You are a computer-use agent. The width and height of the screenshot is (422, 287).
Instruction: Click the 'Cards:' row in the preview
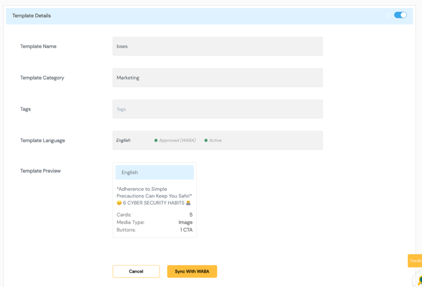pyautogui.click(x=155, y=215)
